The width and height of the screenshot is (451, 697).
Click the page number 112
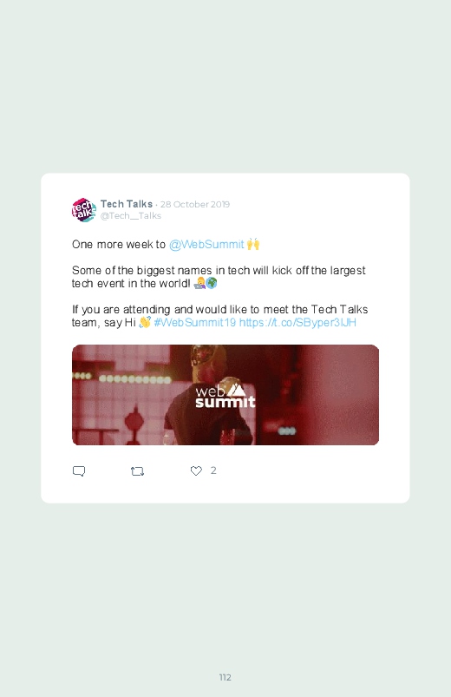225,677
